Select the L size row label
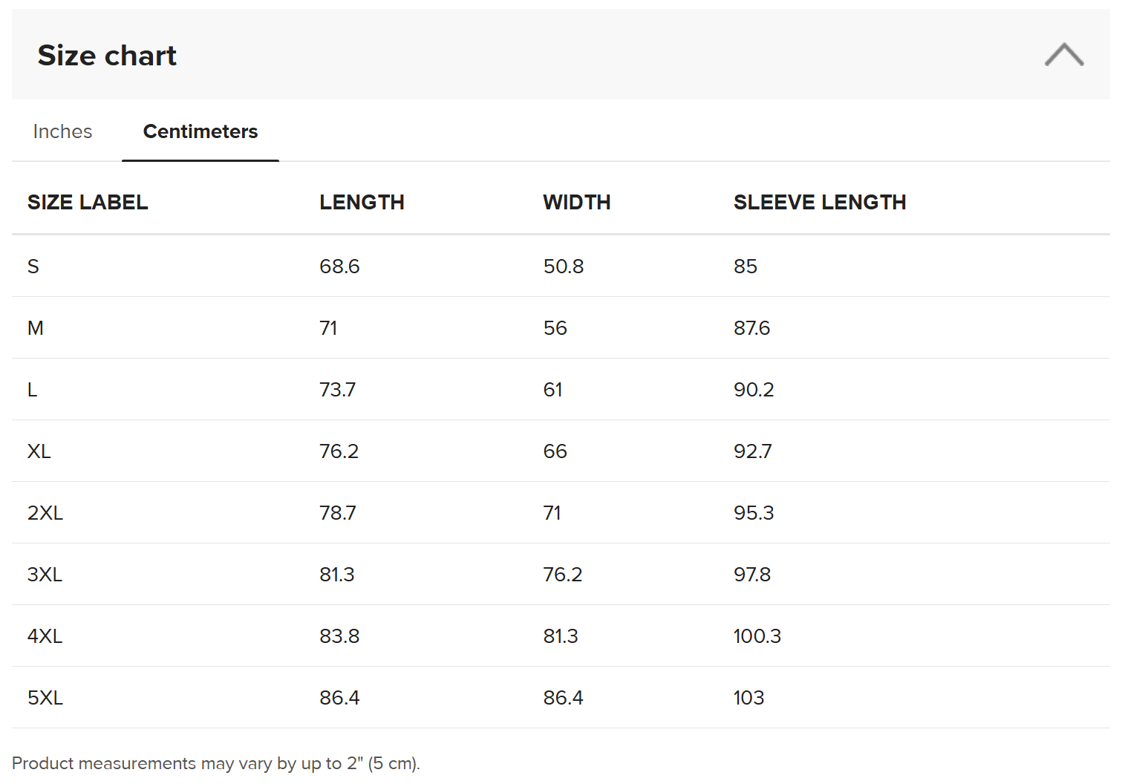Viewport: 1122px width, 784px height. pos(33,390)
